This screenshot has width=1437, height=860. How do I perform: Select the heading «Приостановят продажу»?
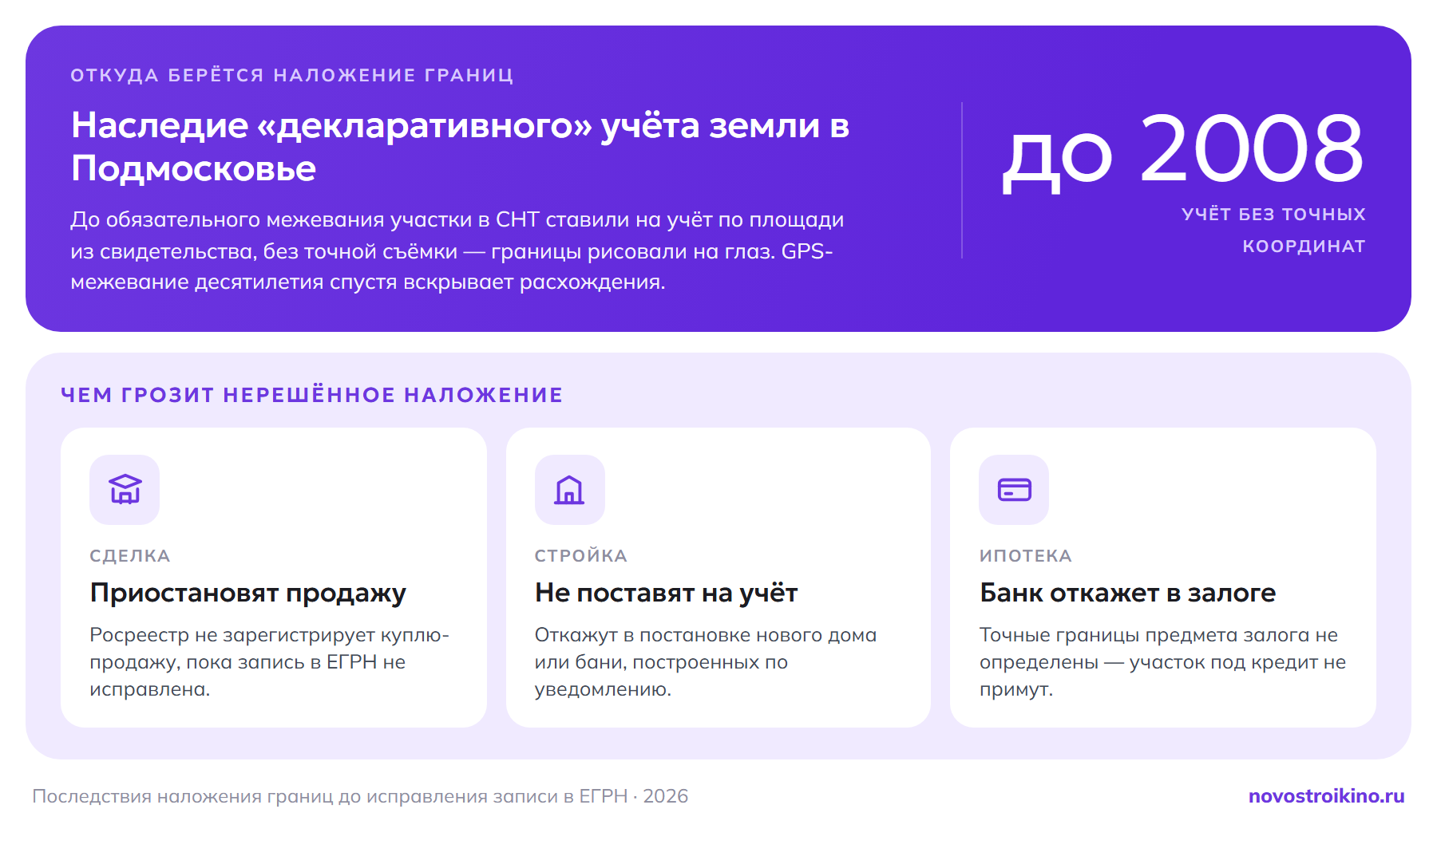coord(248,593)
